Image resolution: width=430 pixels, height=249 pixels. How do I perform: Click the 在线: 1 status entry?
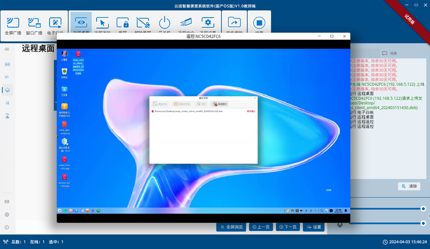[x=37, y=242]
